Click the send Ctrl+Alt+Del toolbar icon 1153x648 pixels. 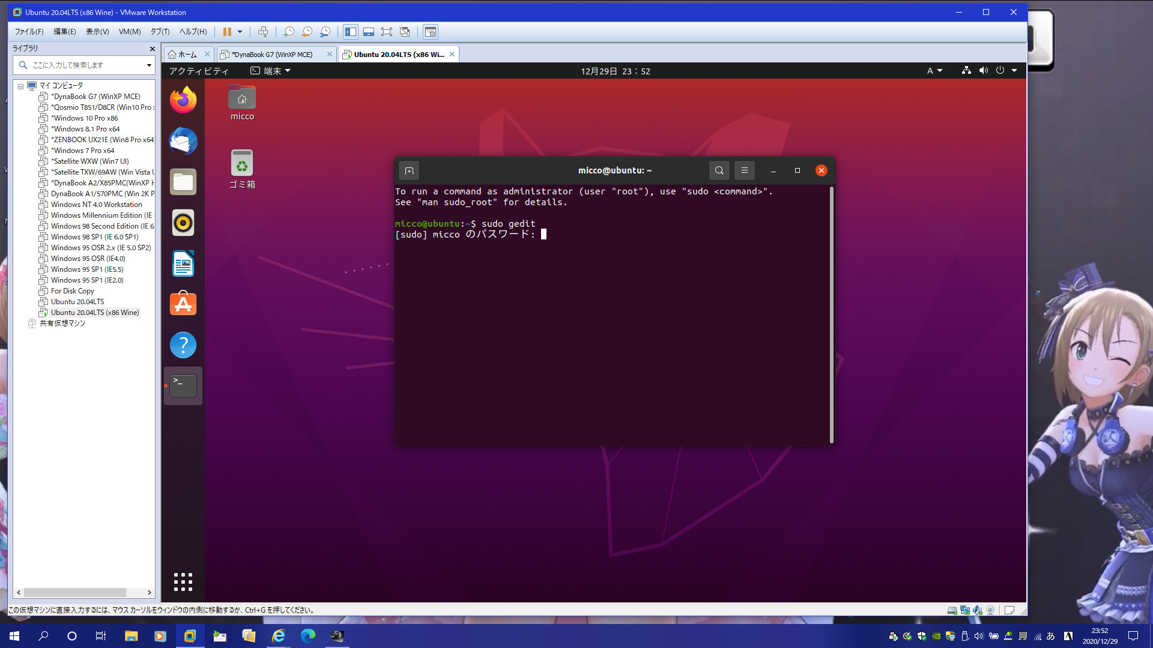pos(262,32)
